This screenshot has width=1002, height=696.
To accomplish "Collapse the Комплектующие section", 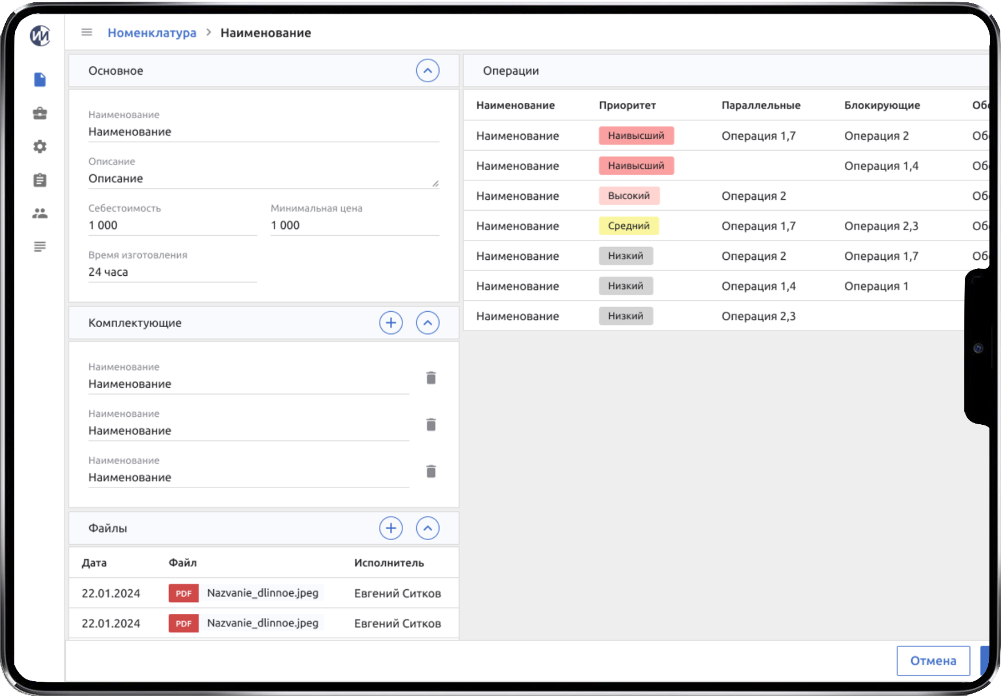I will point(428,323).
